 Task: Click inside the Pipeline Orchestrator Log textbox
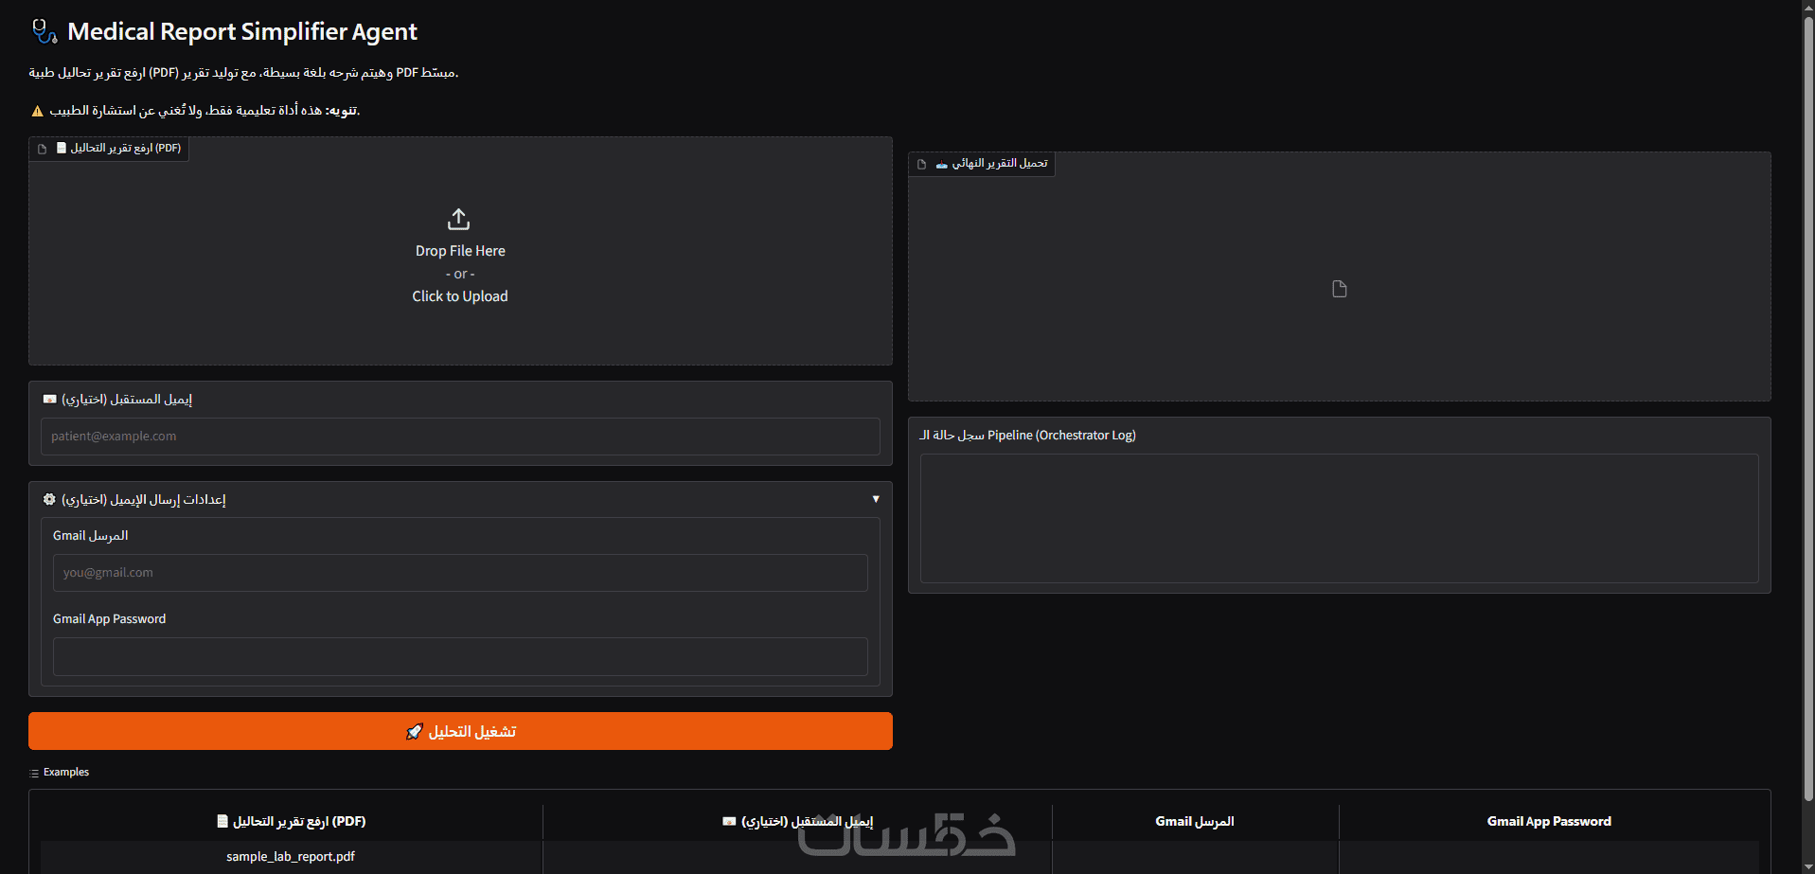coord(1339,518)
